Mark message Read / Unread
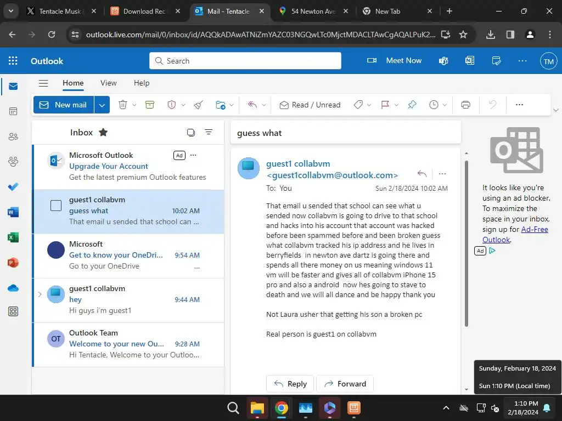562x421 pixels. click(x=310, y=105)
